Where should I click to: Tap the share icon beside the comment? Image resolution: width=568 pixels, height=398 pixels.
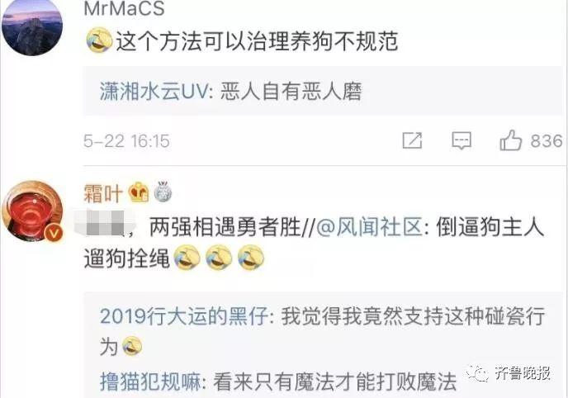pyautogui.click(x=413, y=140)
